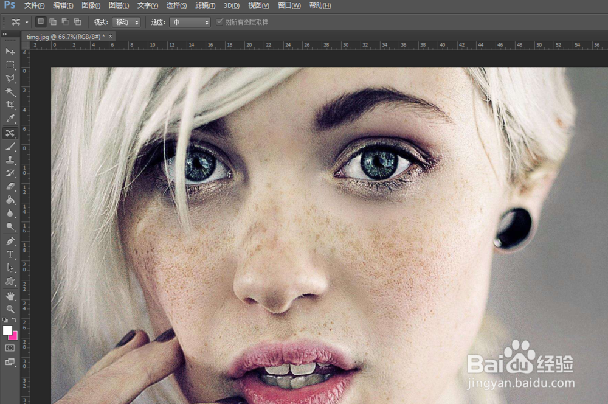
Task: Choose Subtract from selection mode
Action: coord(65,22)
